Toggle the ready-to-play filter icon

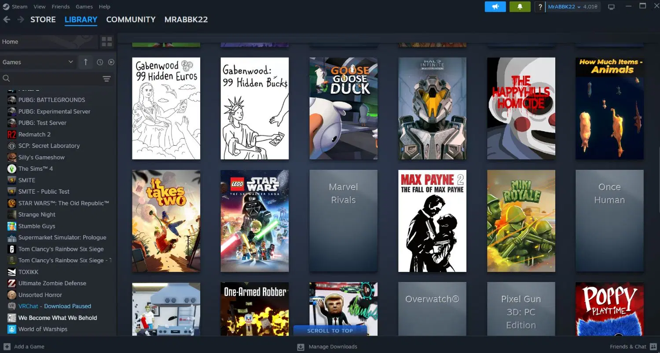coord(111,62)
